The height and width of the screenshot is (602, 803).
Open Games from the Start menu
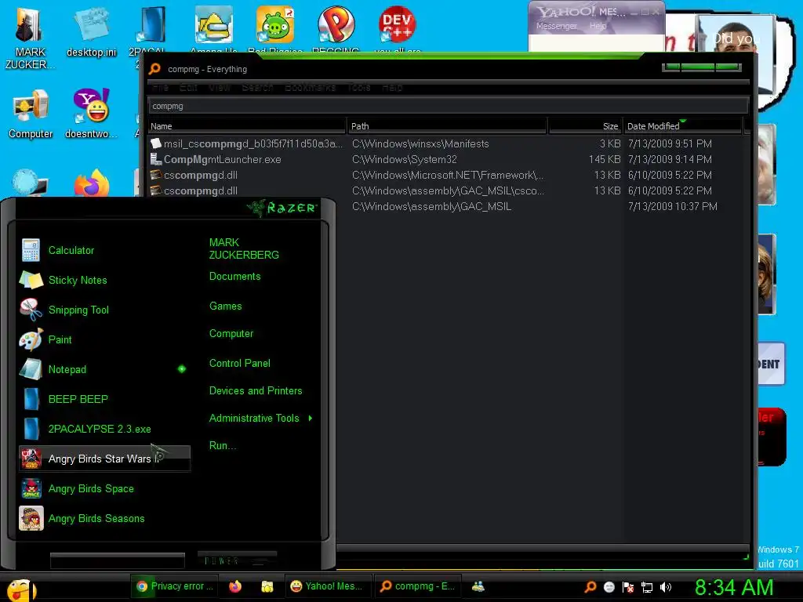[x=225, y=306]
